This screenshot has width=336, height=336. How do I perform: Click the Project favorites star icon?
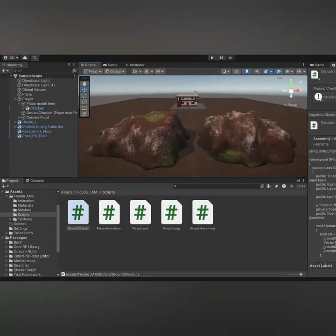[x=291, y=186]
